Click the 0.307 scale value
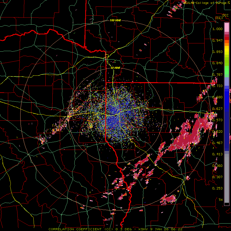This screenshot has height=231, width=231. click(217, 177)
